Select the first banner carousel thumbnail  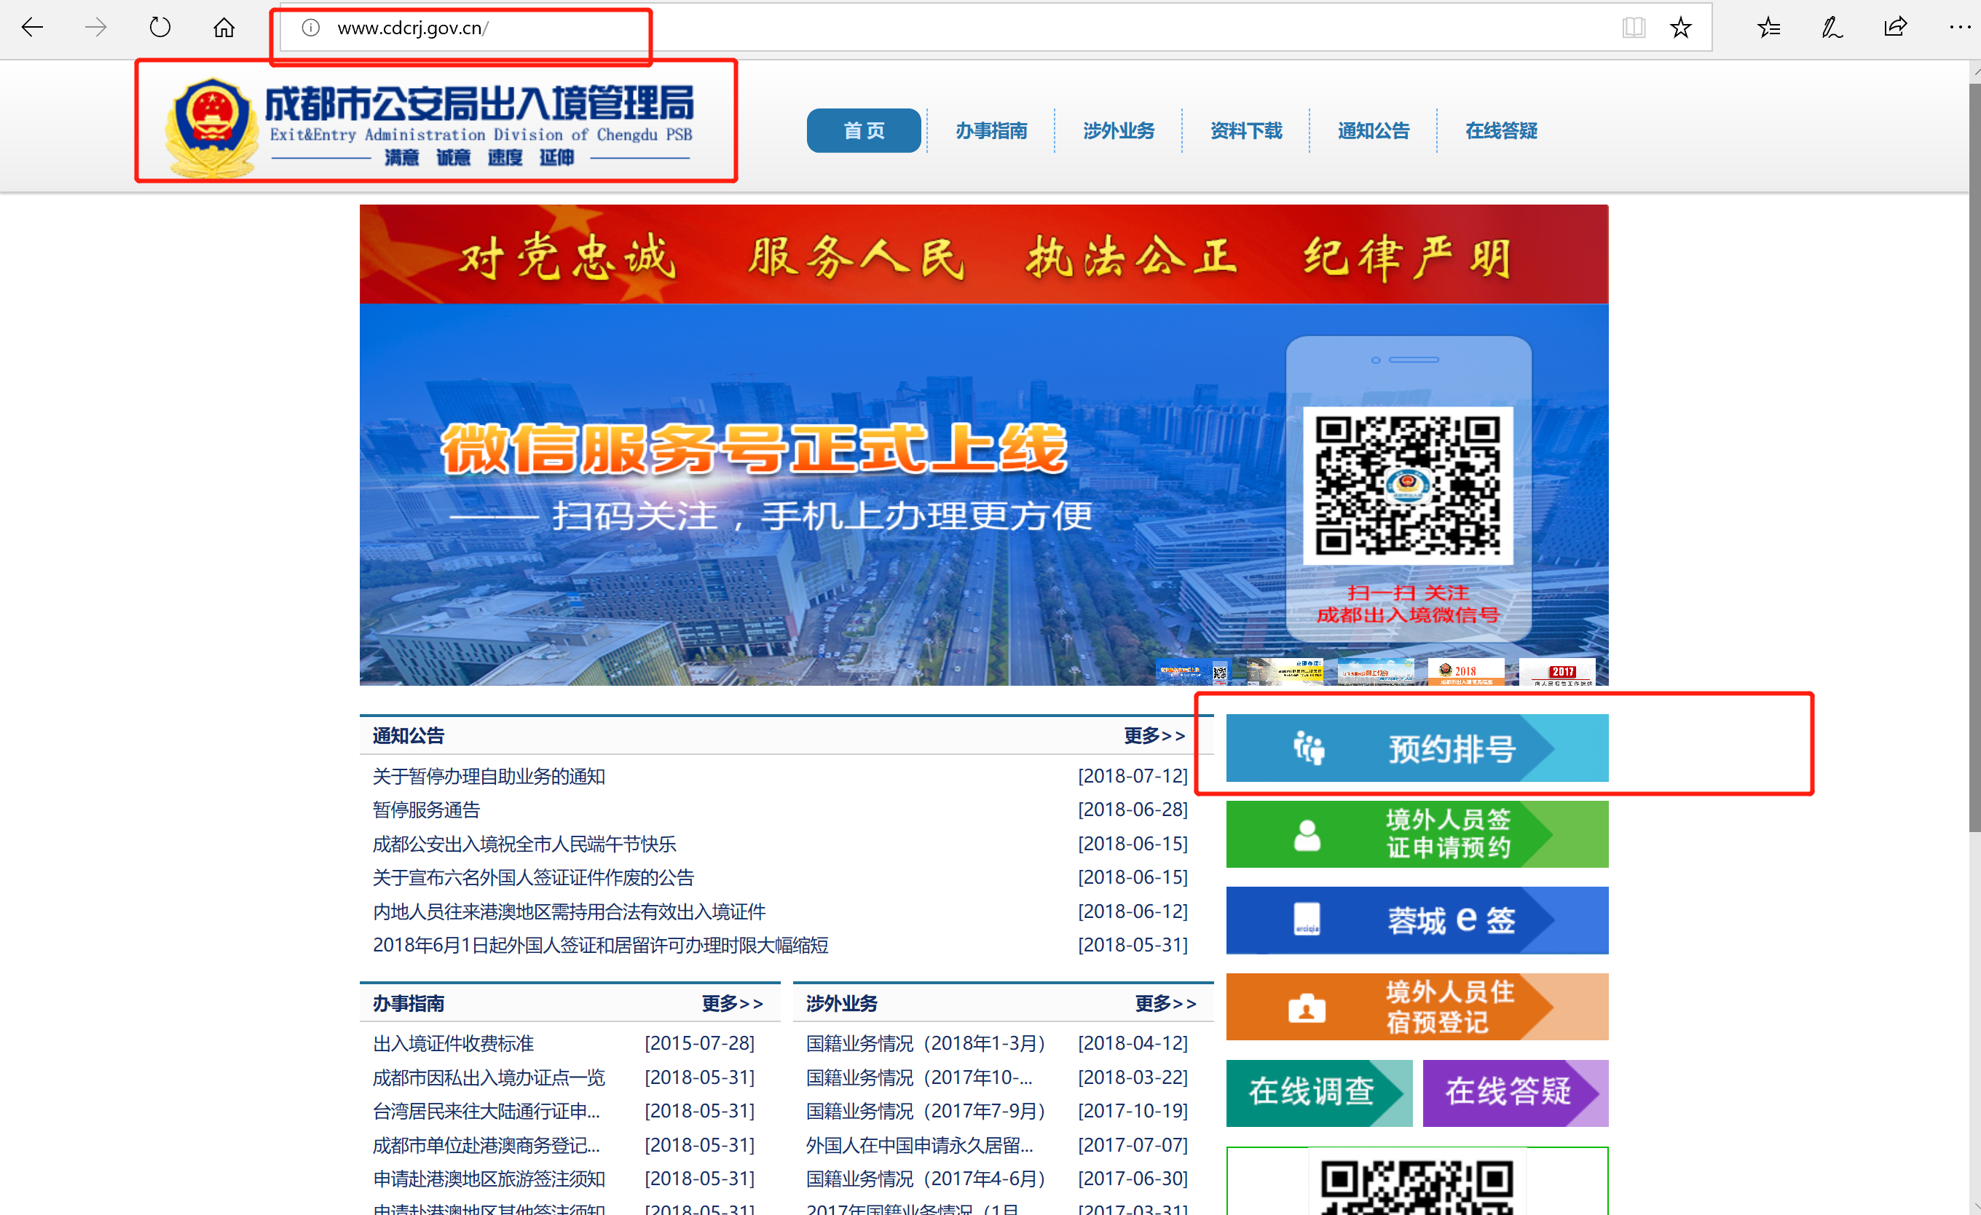[1194, 672]
